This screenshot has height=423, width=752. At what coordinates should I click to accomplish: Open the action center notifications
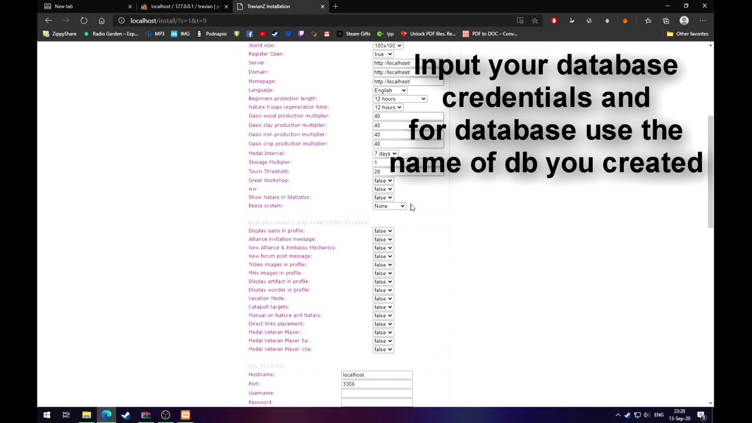pyautogui.click(x=702, y=415)
